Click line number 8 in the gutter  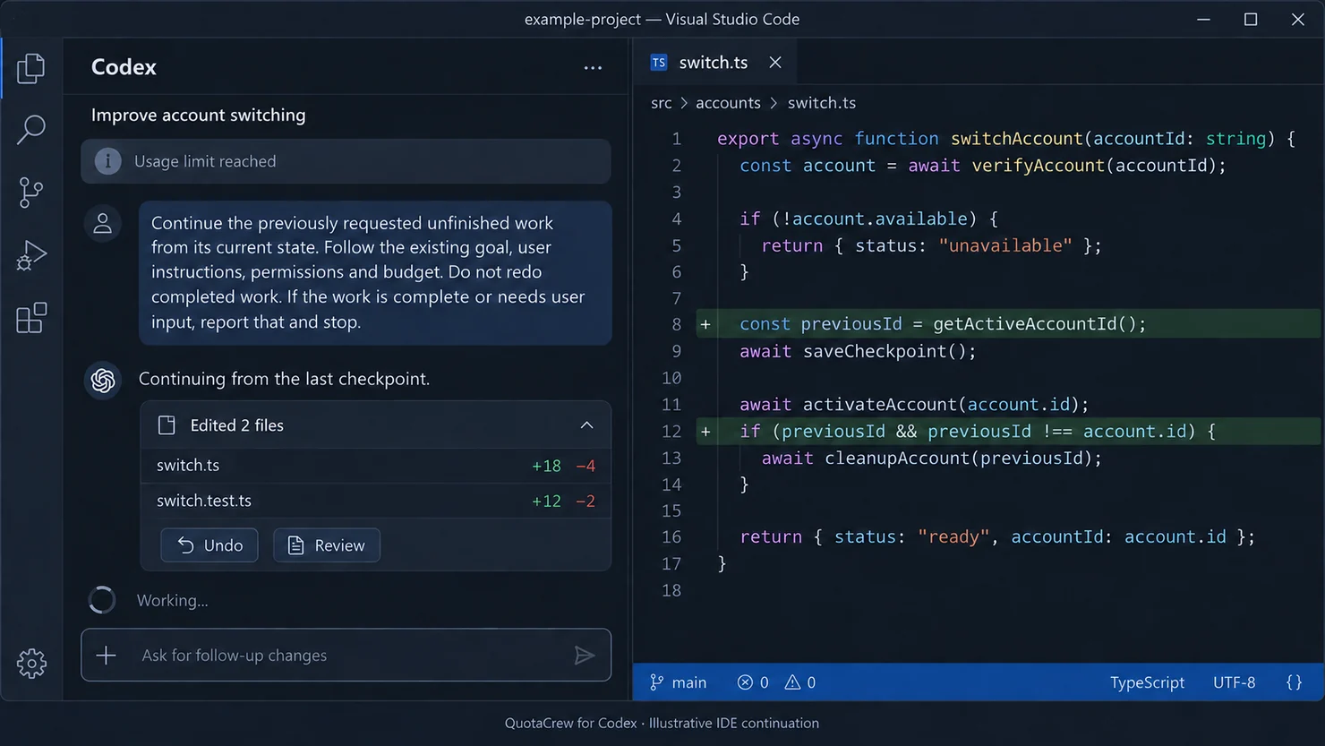coord(676,324)
